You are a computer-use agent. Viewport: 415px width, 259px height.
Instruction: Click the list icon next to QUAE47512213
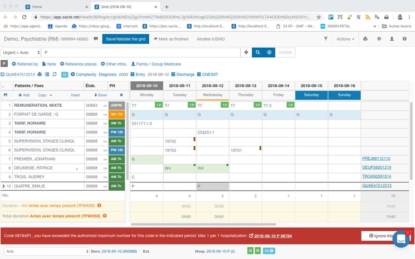pyautogui.click(x=47, y=74)
